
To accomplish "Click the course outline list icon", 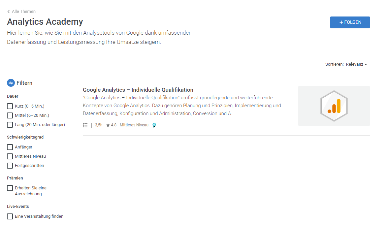I will click(x=85, y=125).
